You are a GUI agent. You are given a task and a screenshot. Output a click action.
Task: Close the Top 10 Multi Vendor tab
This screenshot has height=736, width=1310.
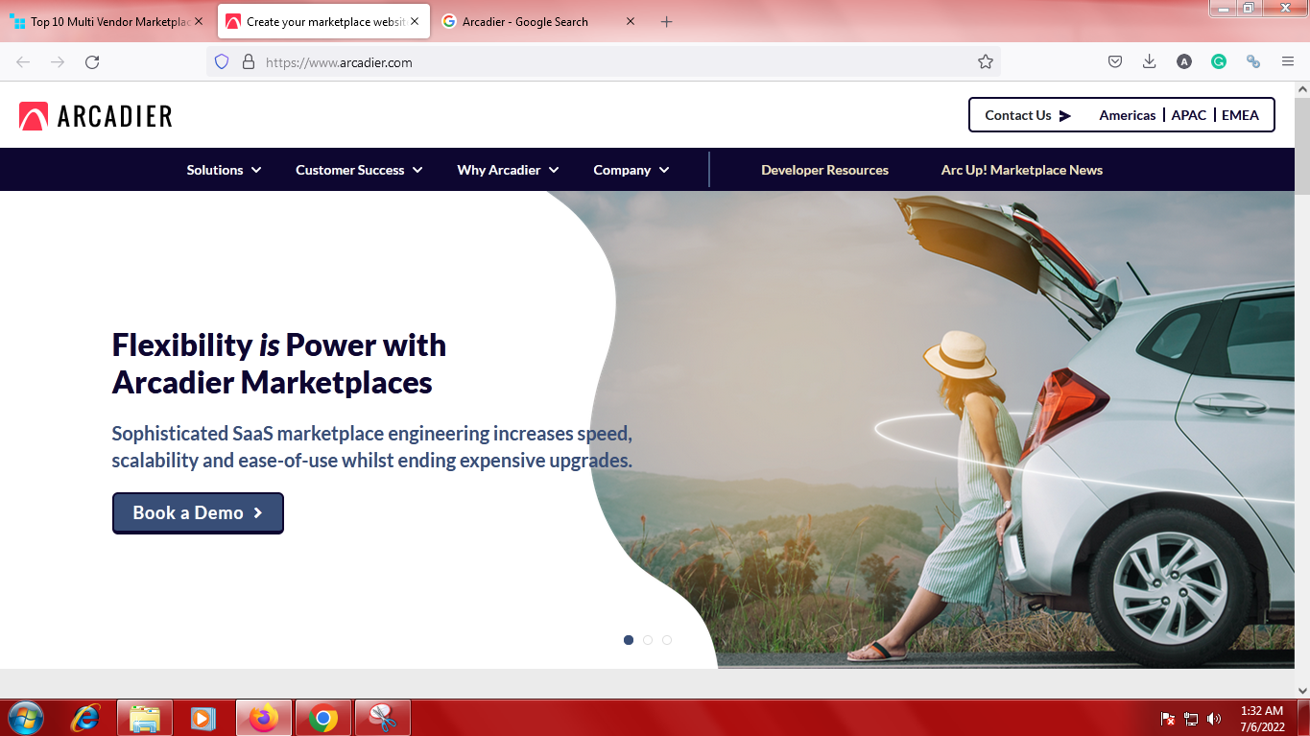coord(199,21)
